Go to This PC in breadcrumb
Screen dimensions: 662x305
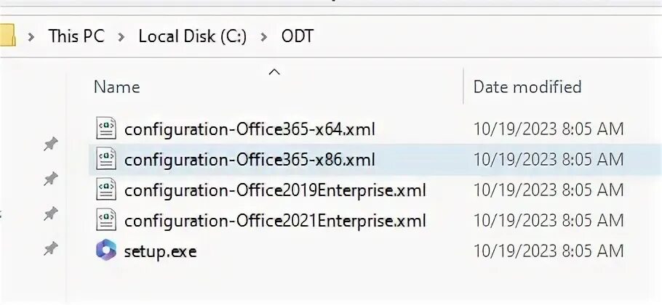(x=76, y=36)
